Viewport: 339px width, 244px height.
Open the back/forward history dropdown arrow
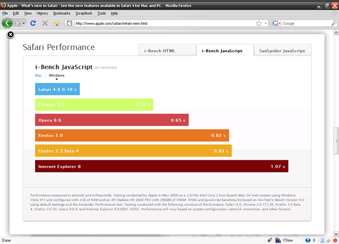(x=23, y=23)
